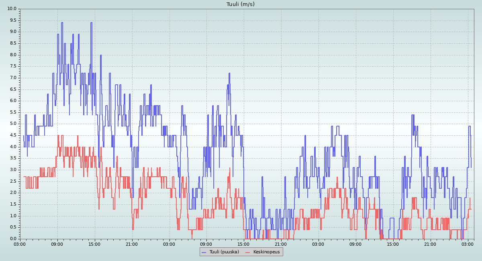The image size is (482, 261).
Task: Click the 1.5 y-axis tick label
Action: (x=13, y=204)
